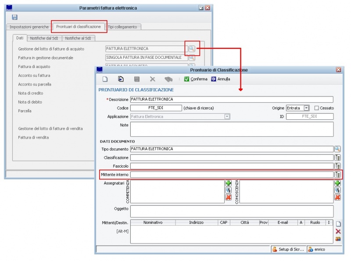Select Prontuari di classificazione tab
Screen dimensions: 351x261
coord(79,27)
